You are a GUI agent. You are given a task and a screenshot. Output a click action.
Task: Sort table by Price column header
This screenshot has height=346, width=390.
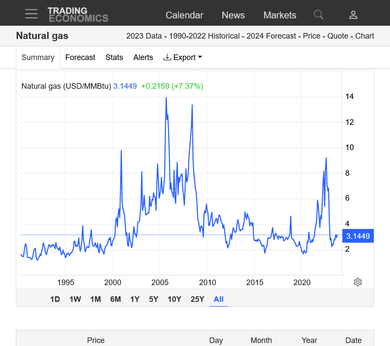click(96, 340)
